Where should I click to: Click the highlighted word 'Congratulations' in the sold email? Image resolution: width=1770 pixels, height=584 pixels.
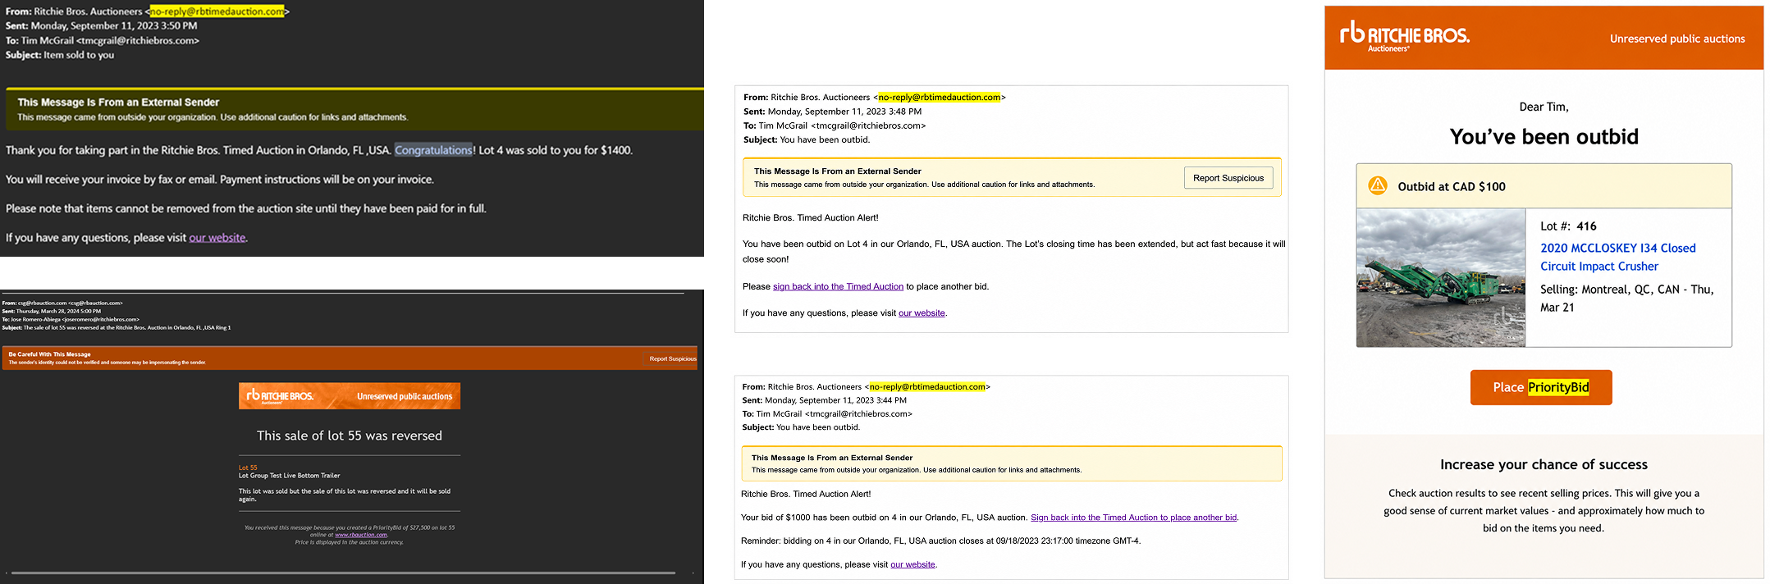click(433, 150)
